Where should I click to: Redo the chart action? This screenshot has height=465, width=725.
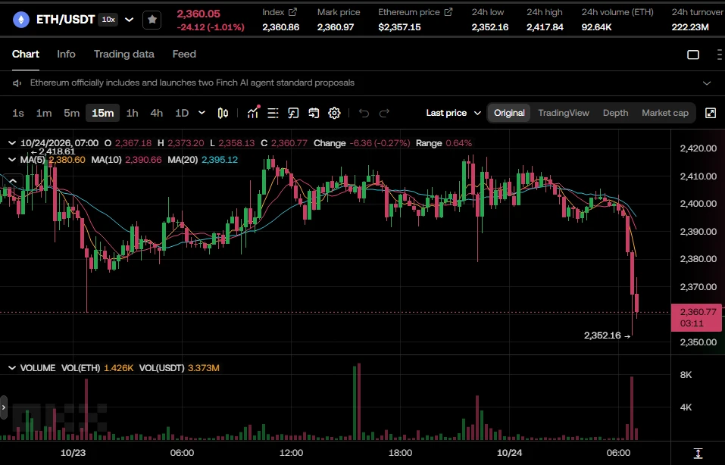point(384,113)
